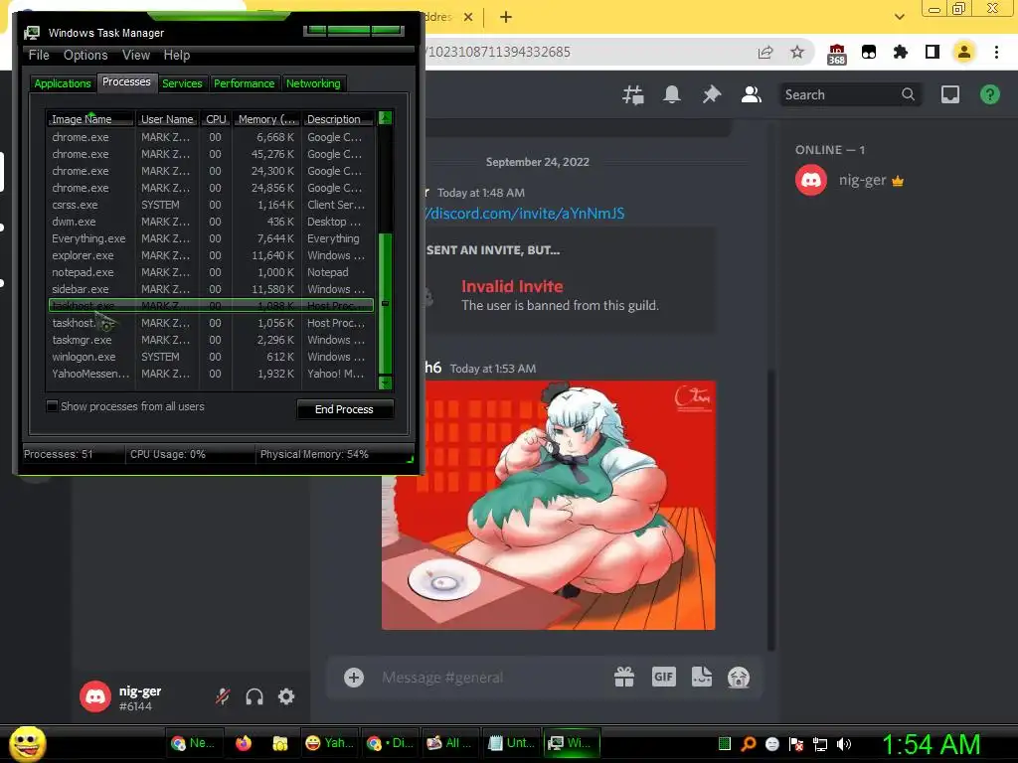The width and height of the screenshot is (1018, 763).
Task: Open new tab in Chrome
Action: tap(506, 18)
